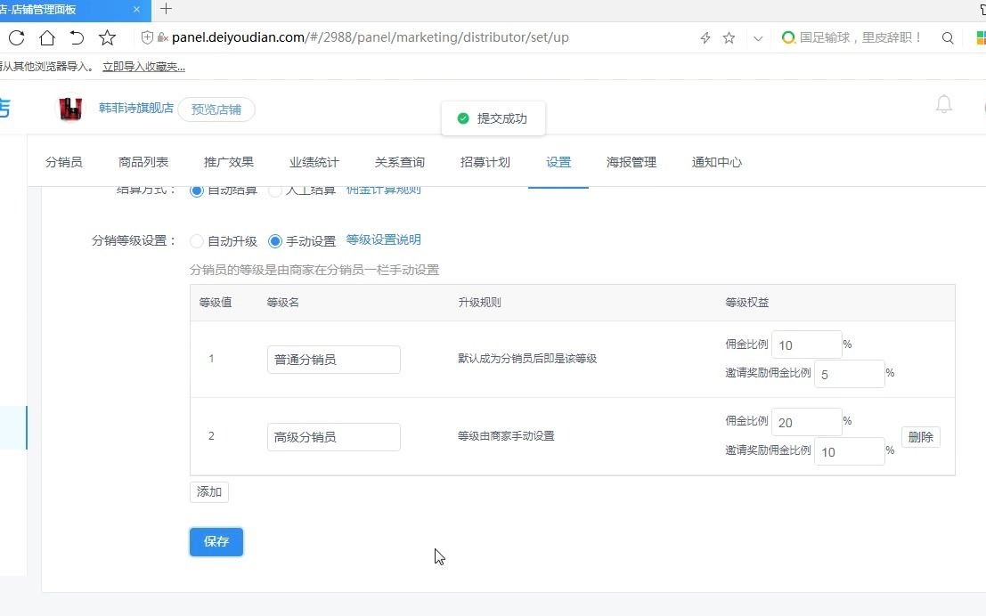Image resolution: width=986 pixels, height=616 pixels.
Task: Click the back arrow icon
Action: (x=77, y=37)
